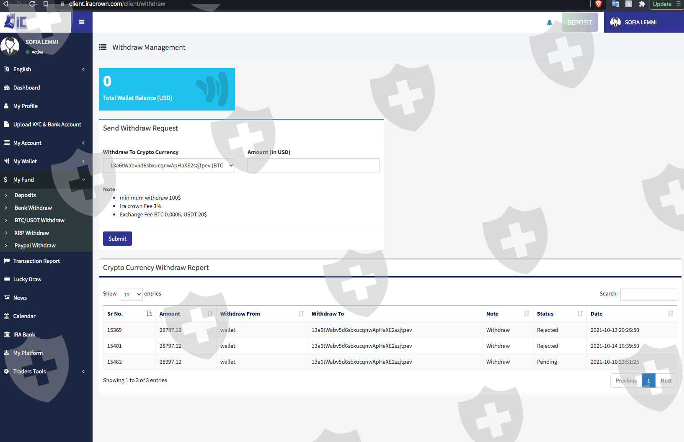Click the Submit button

[117, 239]
